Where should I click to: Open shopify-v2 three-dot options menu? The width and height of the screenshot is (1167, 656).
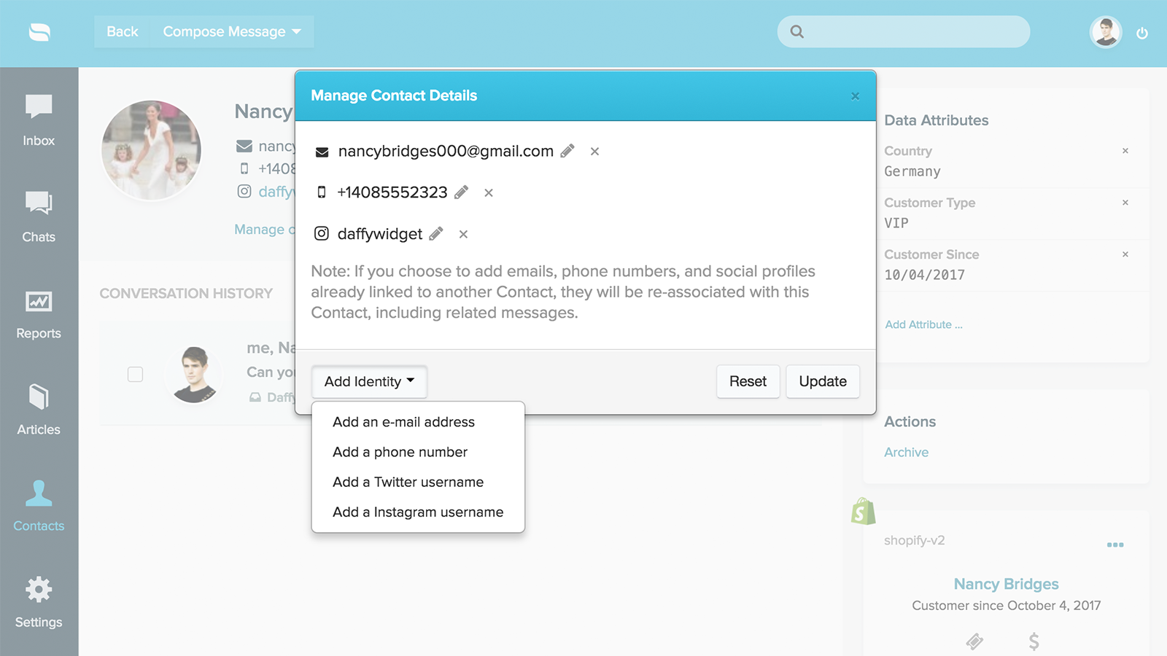pyautogui.click(x=1115, y=544)
